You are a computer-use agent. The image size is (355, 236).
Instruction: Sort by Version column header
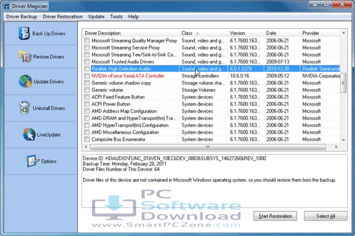tap(246, 33)
